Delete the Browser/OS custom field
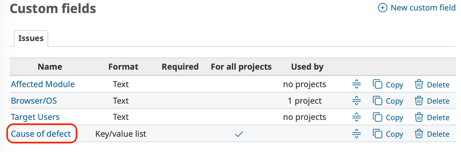The height and width of the screenshot is (152, 461). coord(438,101)
